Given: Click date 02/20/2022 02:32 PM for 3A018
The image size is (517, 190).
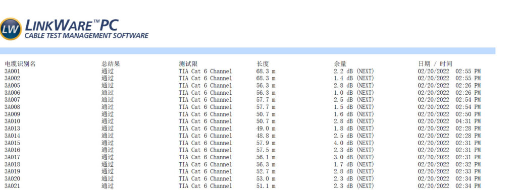Looking at the screenshot, I should coord(449,164).
